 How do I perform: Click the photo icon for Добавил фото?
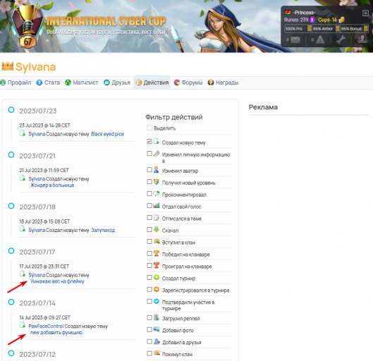(x=157, y=329)
